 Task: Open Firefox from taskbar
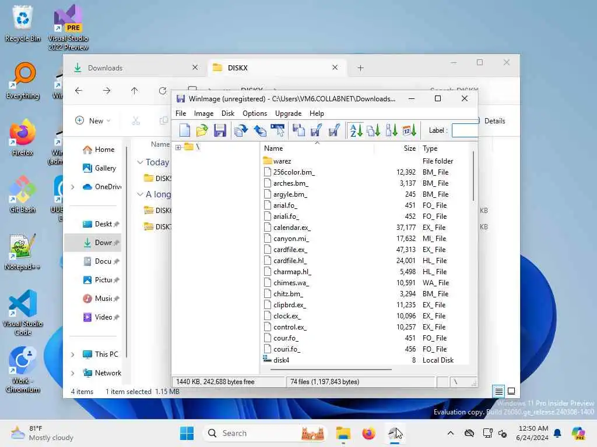368,433
